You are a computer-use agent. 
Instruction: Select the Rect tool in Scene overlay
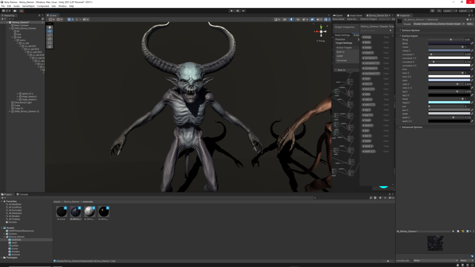click(x=50, y=43)
